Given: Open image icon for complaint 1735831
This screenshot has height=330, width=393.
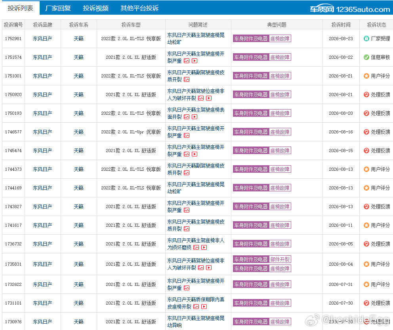Looking at the screenshot, I should (x=201, y=268).
